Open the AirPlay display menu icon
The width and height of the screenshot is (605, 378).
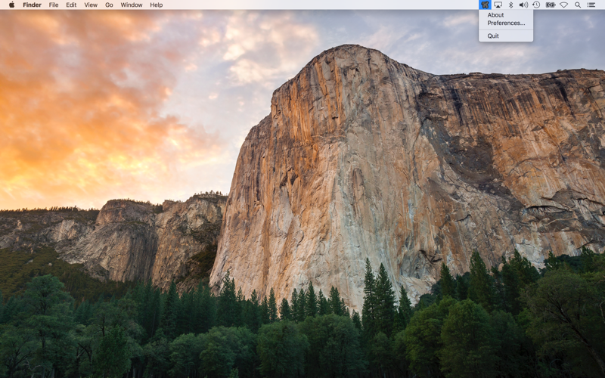click(x=498, y=5)
